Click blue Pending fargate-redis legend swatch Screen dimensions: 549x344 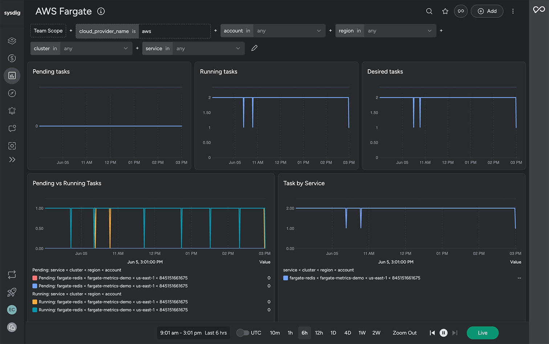click(x=35, y=286)
